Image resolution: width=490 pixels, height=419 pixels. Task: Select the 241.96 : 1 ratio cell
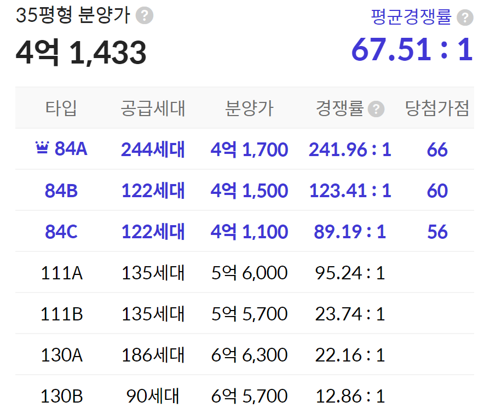tap(350, 150)
